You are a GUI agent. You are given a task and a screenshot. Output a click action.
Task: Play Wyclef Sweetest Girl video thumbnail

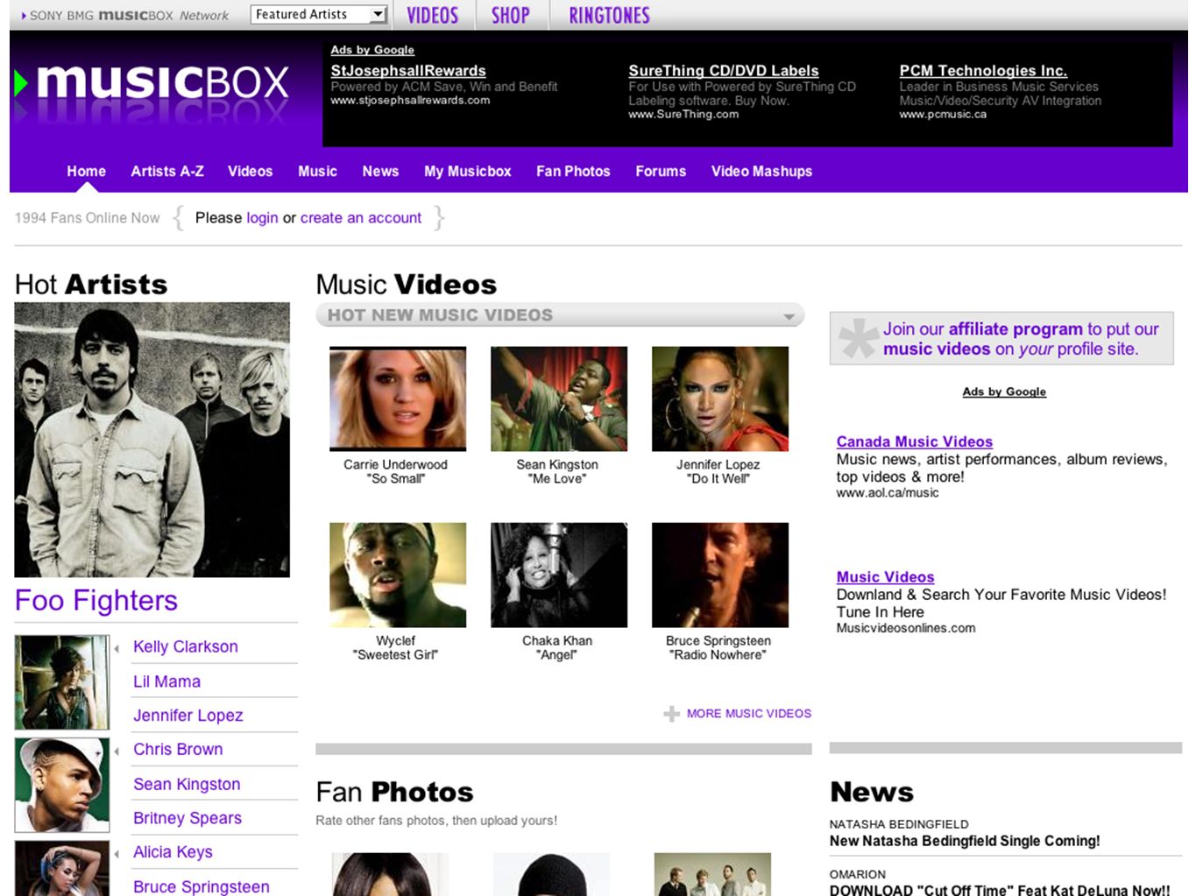[398, 575]
